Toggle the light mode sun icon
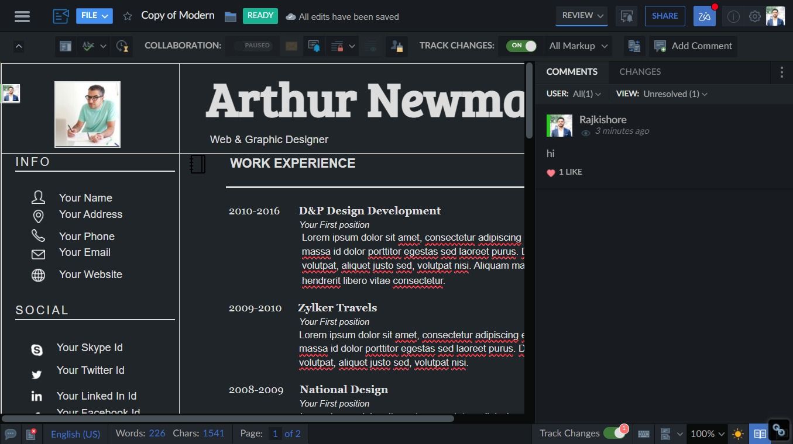The image size is (793, 444). (738, 434)
